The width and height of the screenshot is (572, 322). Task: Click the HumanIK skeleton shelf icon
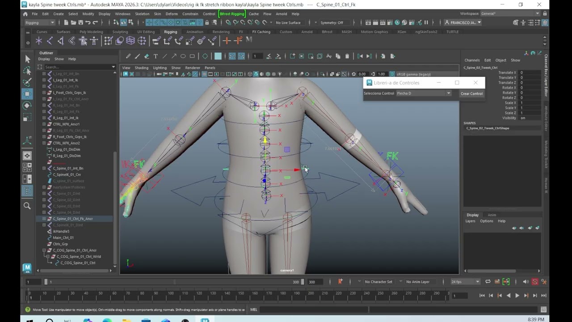coord(94,41)
